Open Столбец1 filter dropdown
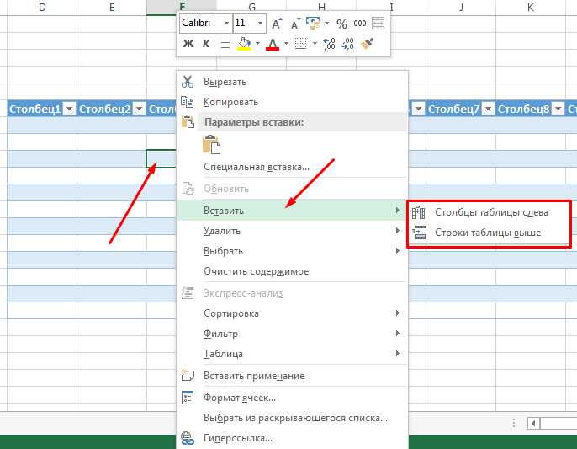The height and width of the screenshot is (449, 577). 69,109
